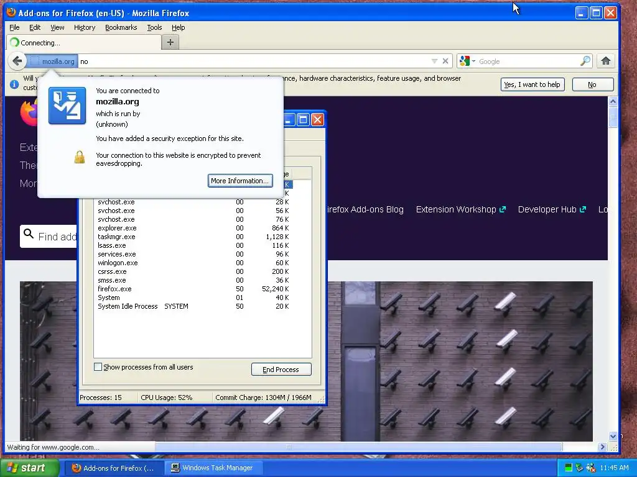
Task: Click the taskbar clock showing 11:45 AM
Action: (x=614, y=468)
